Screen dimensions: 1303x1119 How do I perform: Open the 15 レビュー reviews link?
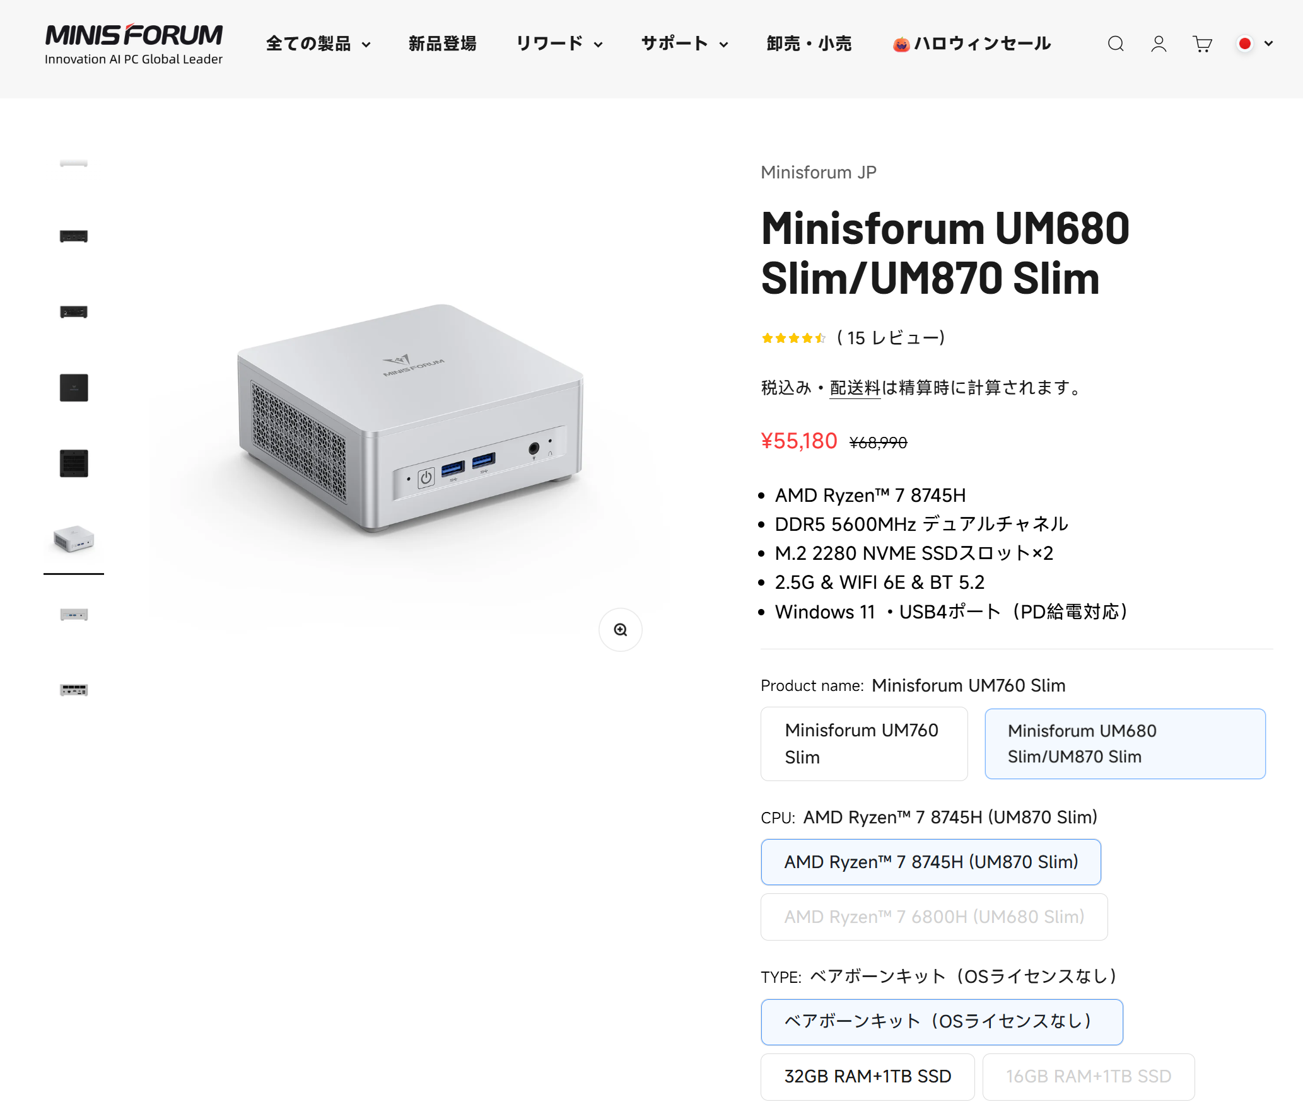pyautogui.click(x=891, y=339)
